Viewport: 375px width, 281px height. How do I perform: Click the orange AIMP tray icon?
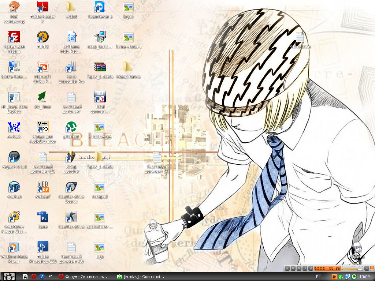coord(334,277)
